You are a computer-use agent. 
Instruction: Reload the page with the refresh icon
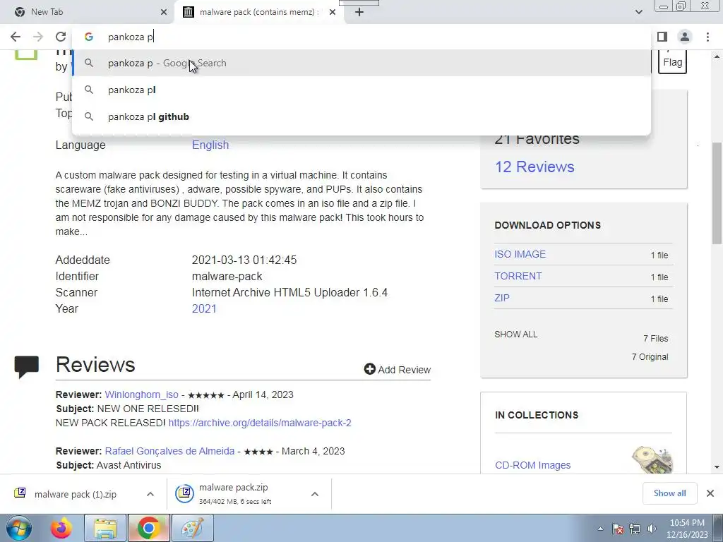61,37
